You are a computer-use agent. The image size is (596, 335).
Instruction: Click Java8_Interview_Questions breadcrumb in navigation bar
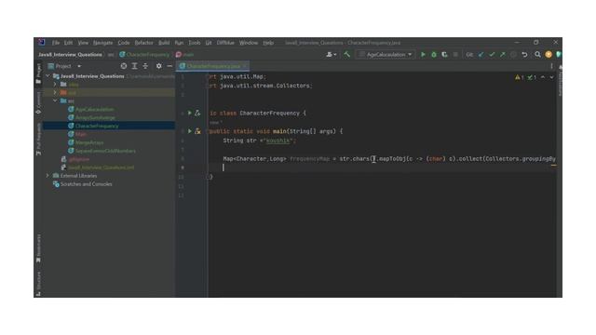[x=70, y=55]
